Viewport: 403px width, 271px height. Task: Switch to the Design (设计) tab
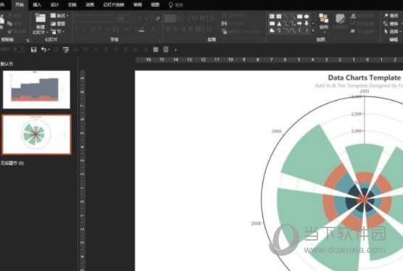click(x=55, y=4)
